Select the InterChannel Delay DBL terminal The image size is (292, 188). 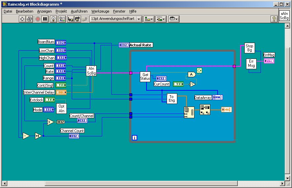tap(61, 92)
